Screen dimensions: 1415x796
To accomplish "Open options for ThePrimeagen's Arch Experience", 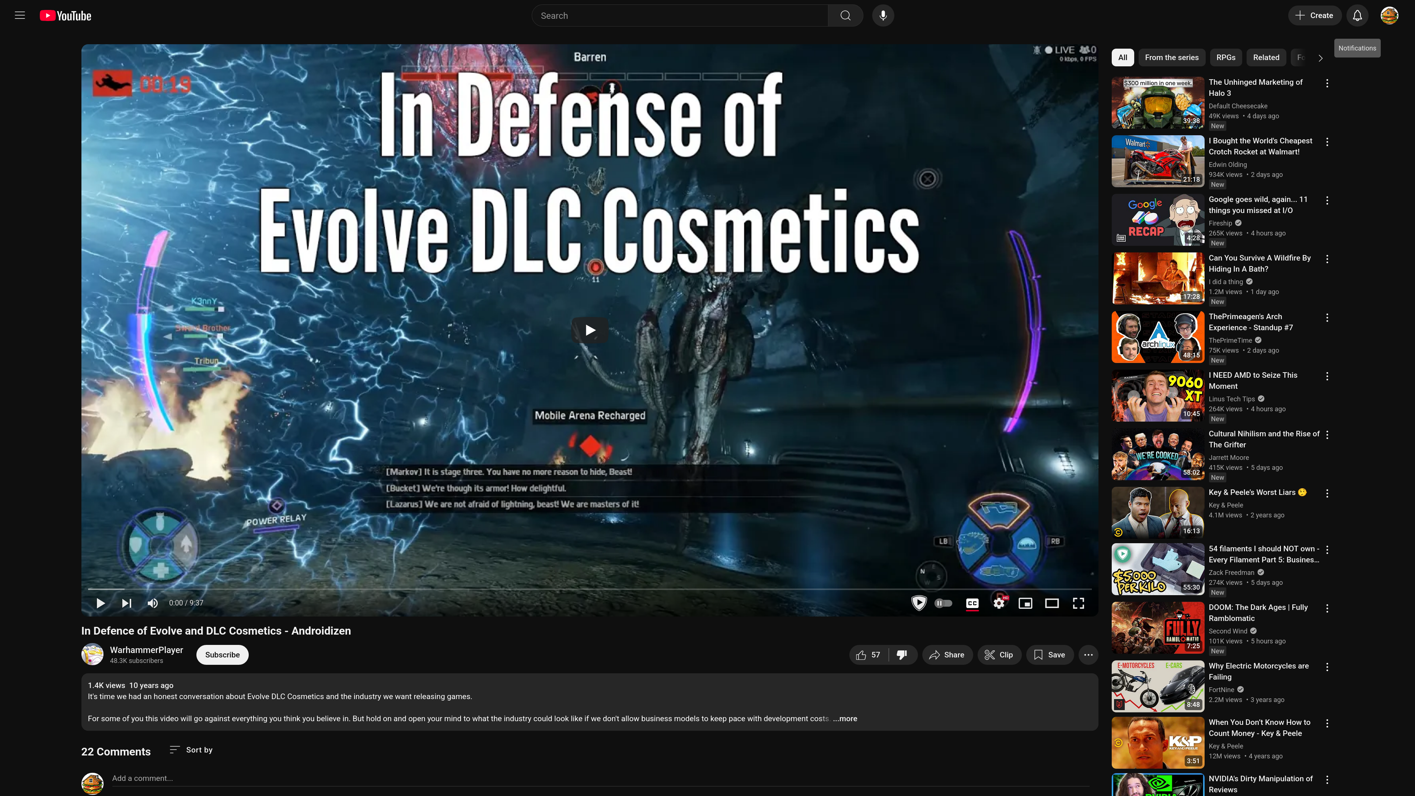I will [x=1327, y=318].
